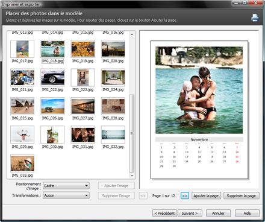
Task: Click the Annuler button
Action: pos(219,213)
